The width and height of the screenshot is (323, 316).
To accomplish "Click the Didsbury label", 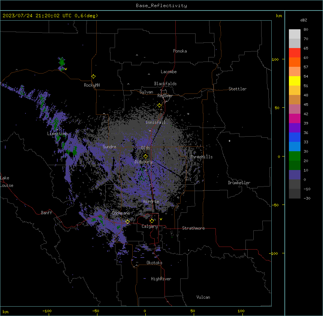I will point(144,162).
